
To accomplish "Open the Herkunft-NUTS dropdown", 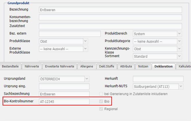I will click(x=181, y=86).
